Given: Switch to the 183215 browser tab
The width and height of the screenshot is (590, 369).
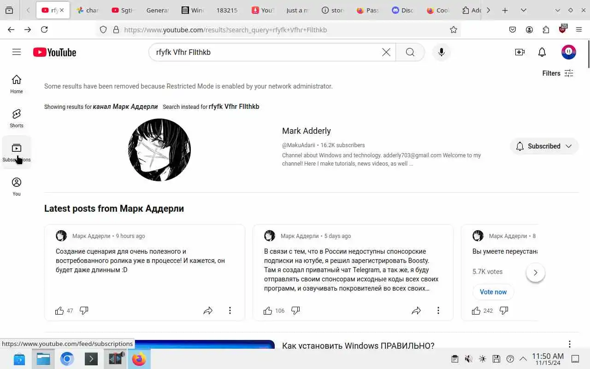Looking at the screenshot, I should tap(227, 10).
